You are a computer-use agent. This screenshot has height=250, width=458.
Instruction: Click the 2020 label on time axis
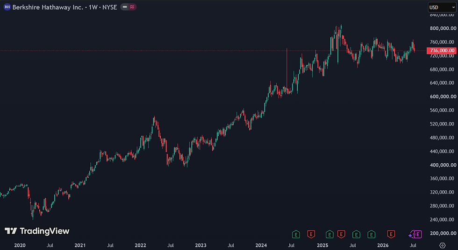tap(20, 245)
